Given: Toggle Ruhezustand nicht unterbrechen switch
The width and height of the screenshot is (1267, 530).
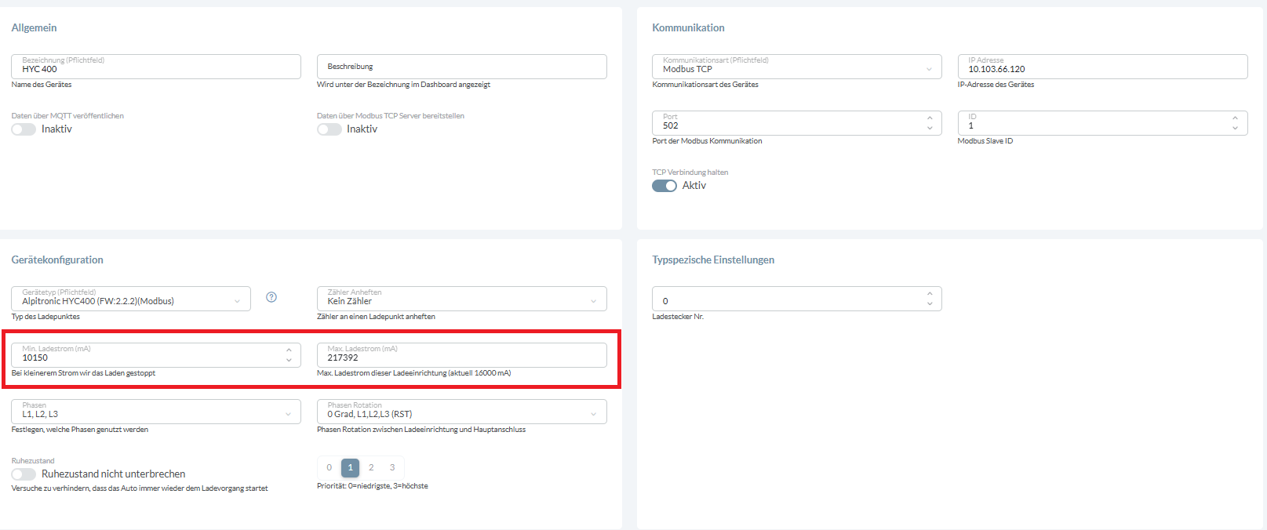Looking at the screenshot, I should pos(24,474).
